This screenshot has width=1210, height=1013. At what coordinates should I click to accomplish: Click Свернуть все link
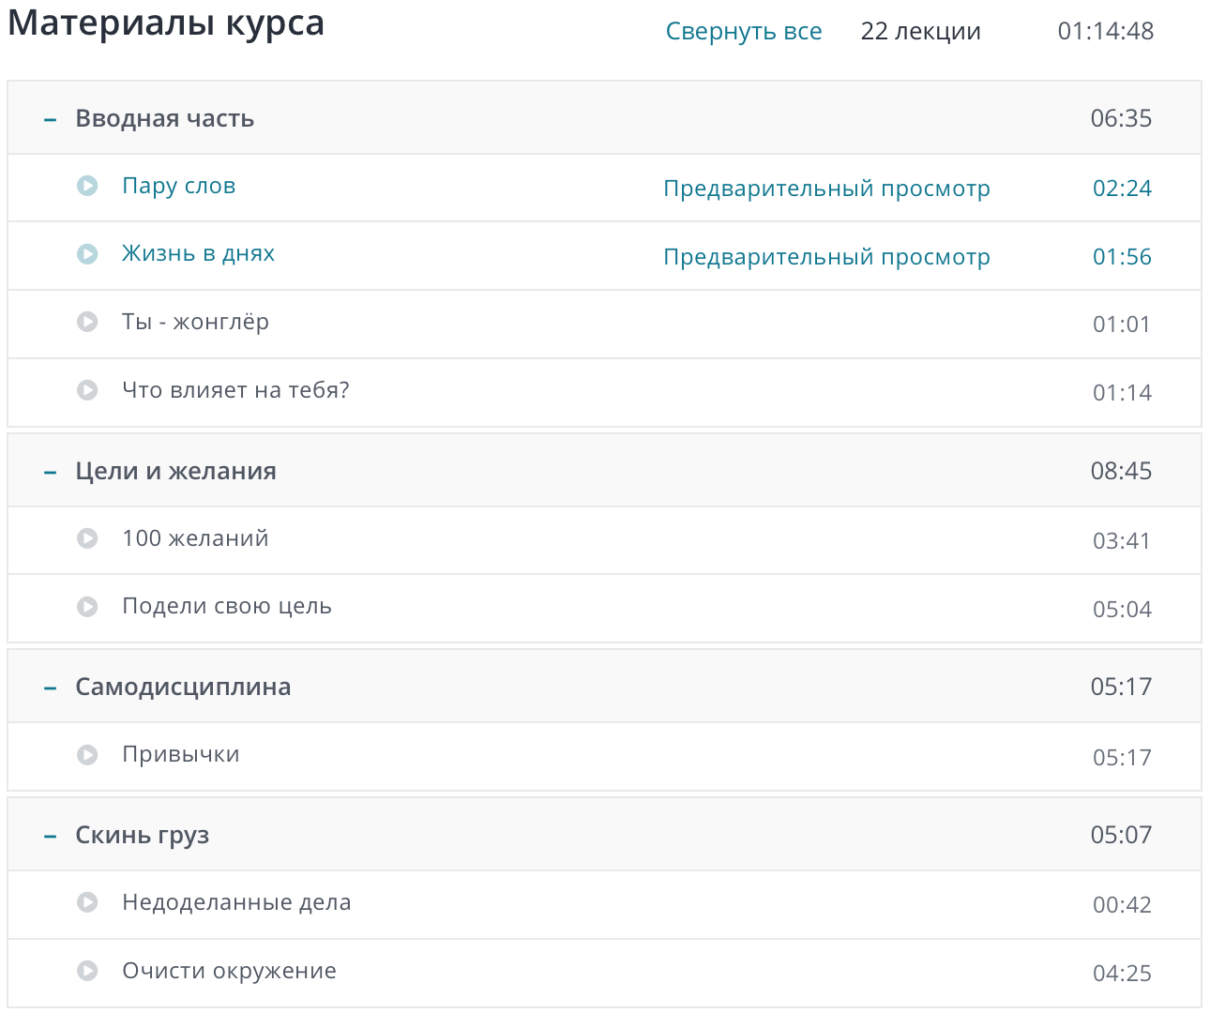(743, 31)
